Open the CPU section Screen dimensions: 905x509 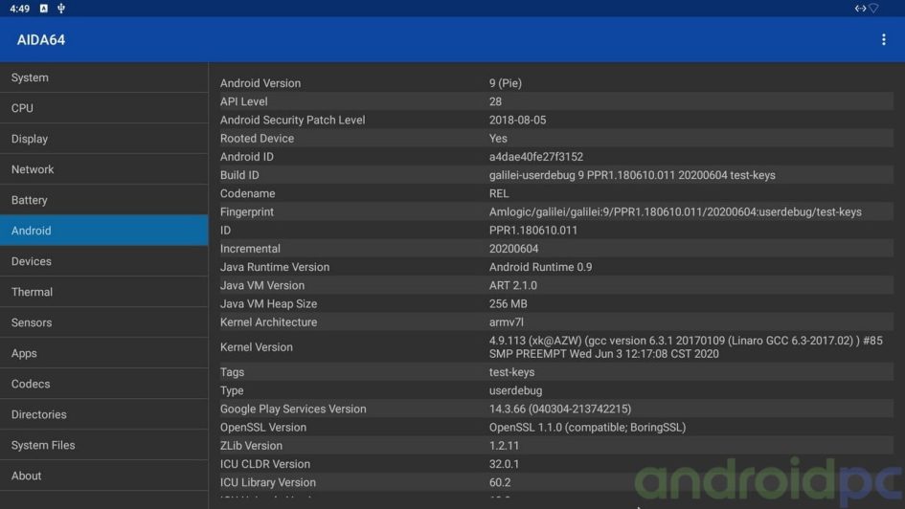(x=103, y=108)
